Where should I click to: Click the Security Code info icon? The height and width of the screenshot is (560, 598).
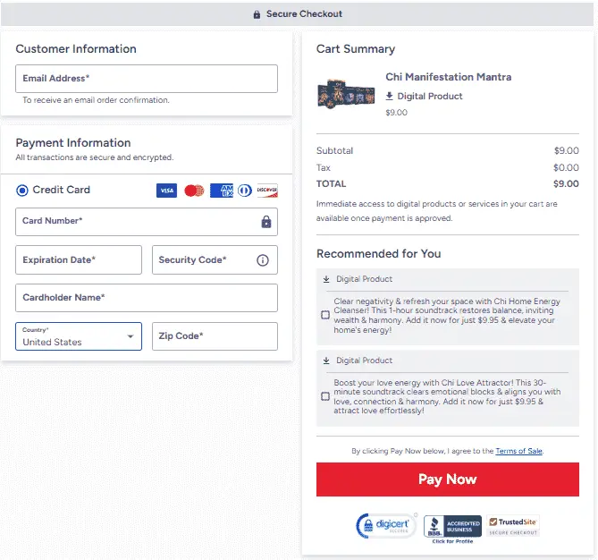click(263, 260)
